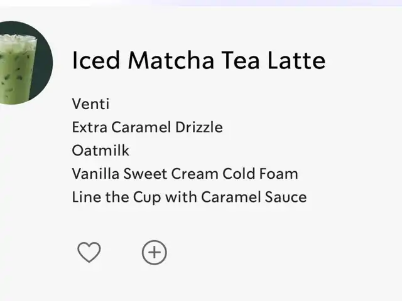Click the words Cold Foam in the list

tap(260, 174)
